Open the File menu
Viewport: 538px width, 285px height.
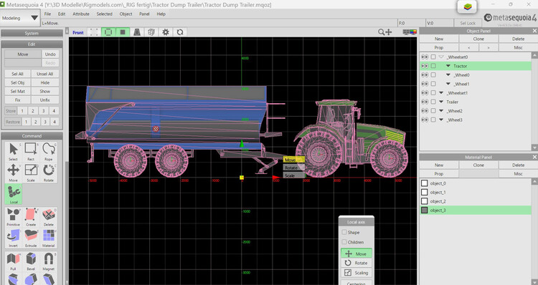click(x=47, y=14)
